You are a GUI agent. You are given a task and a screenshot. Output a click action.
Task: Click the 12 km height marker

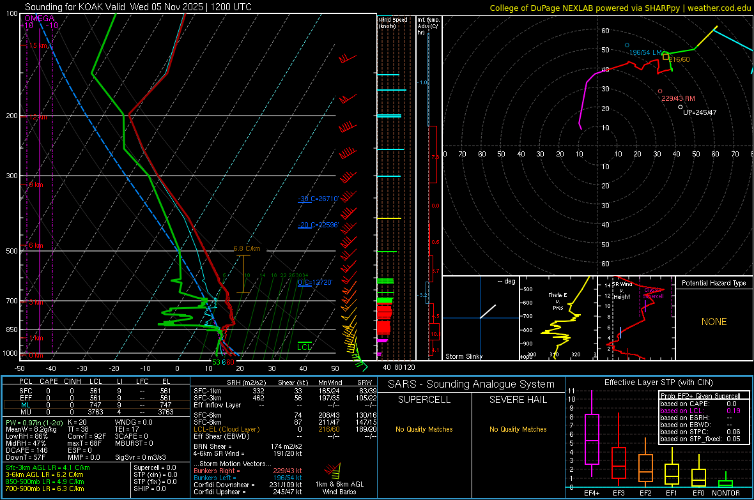[38, 117]
